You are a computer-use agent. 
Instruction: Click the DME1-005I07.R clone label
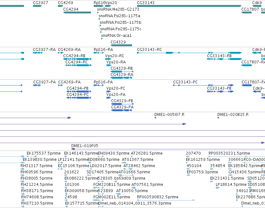(169, 115)
